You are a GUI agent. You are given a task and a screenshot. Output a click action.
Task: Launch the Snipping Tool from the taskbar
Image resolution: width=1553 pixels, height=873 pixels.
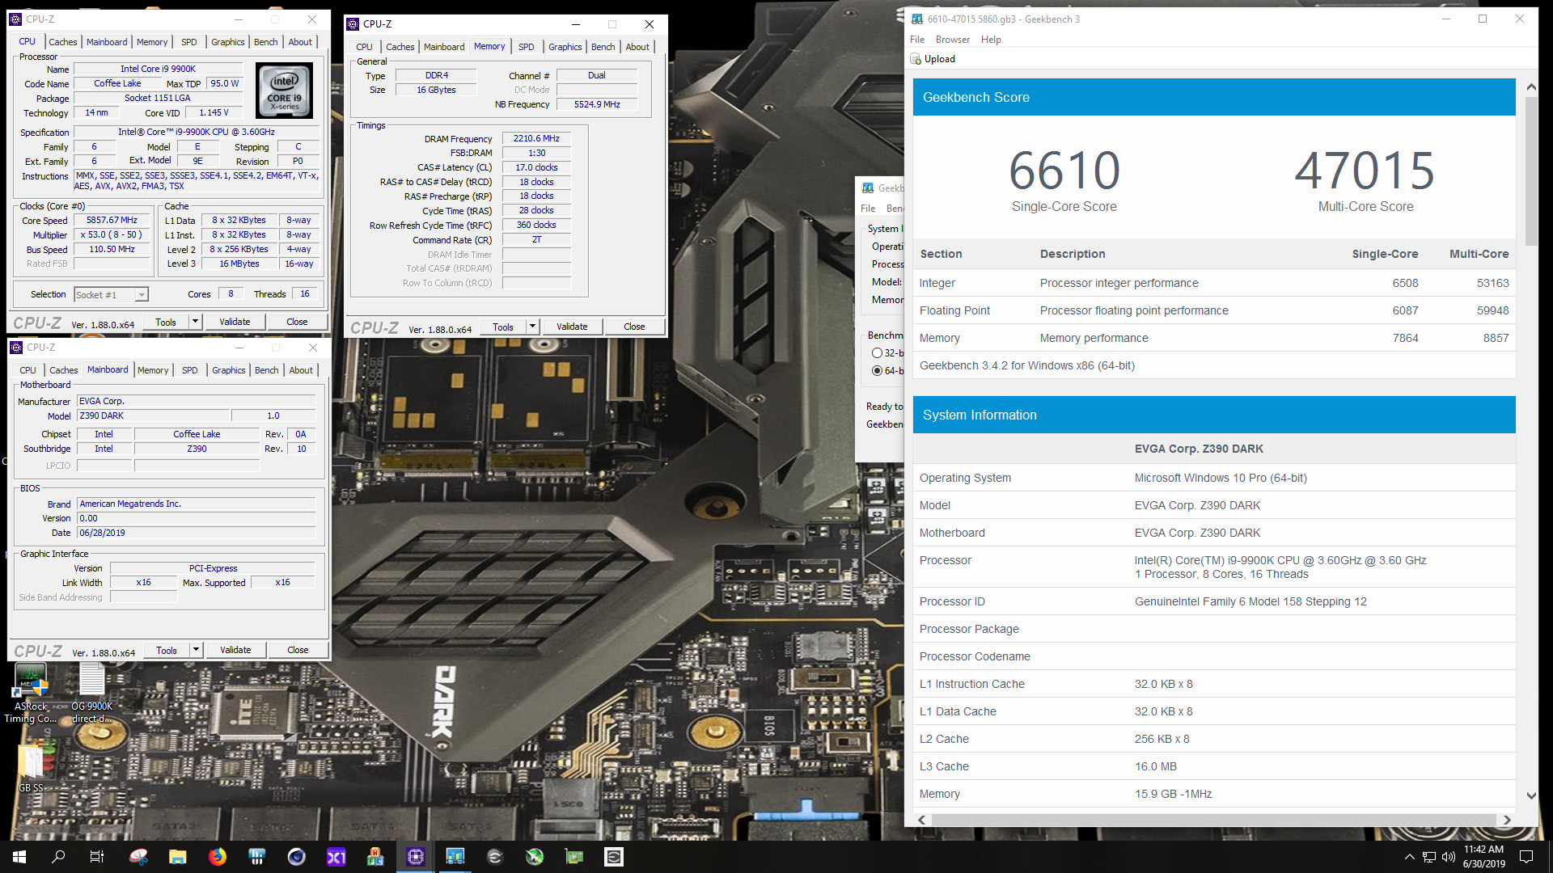(x=138, y=857)
